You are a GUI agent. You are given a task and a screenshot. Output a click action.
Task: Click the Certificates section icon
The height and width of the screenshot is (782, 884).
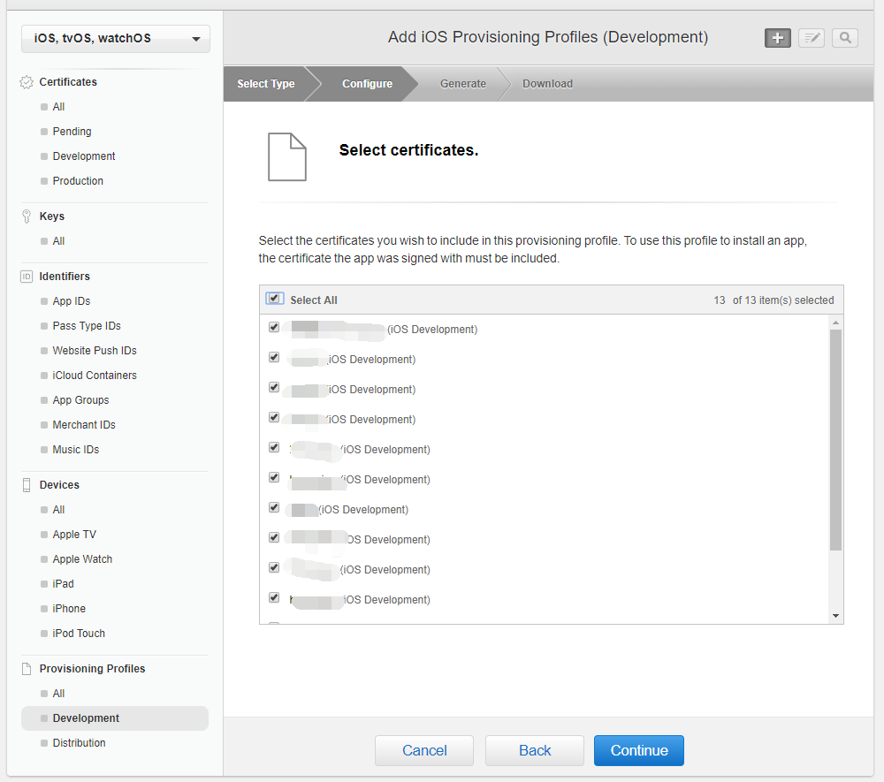click(27, 82)
